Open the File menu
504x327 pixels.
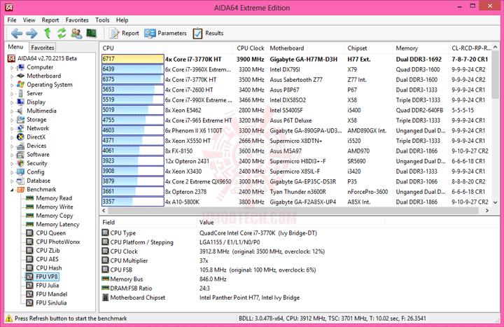tap(12, 20)
